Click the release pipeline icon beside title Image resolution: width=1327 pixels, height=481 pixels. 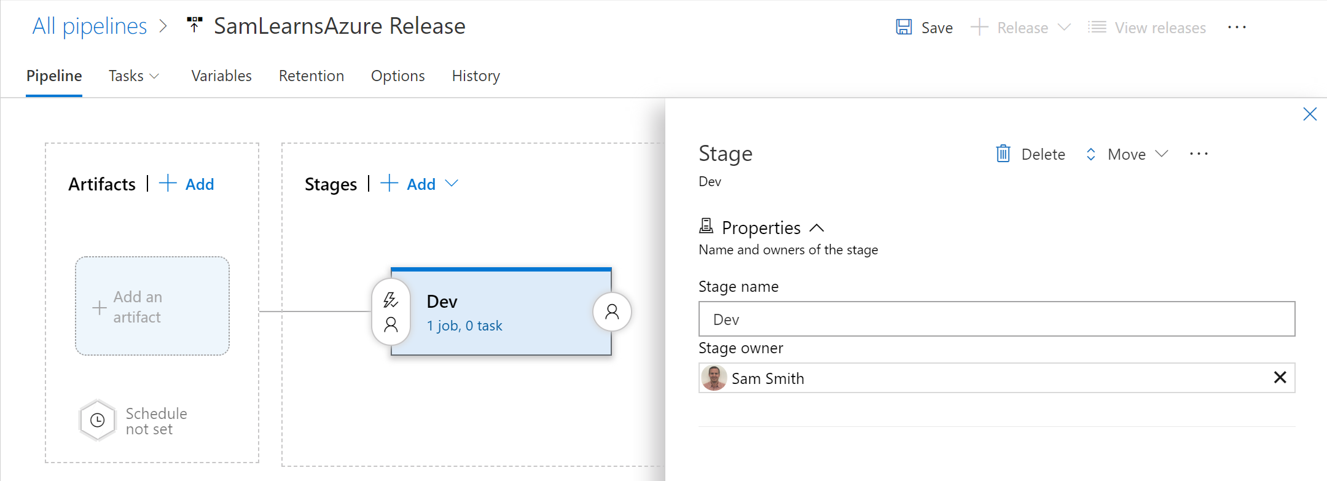[195, 26]
